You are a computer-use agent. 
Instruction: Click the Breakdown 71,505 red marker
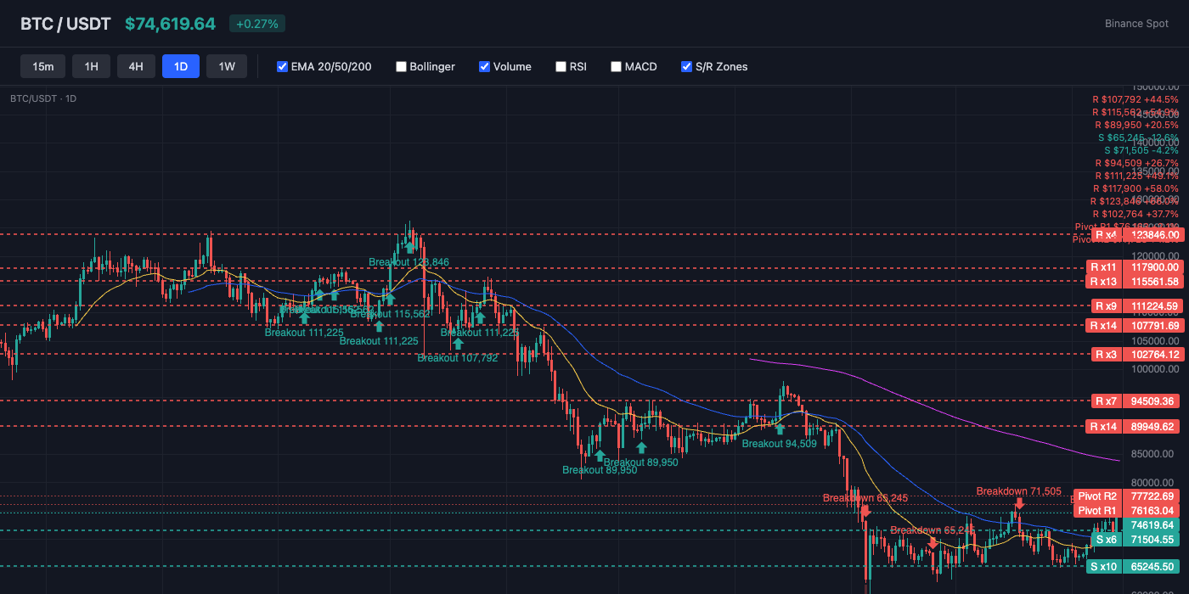click(1018, 503)
